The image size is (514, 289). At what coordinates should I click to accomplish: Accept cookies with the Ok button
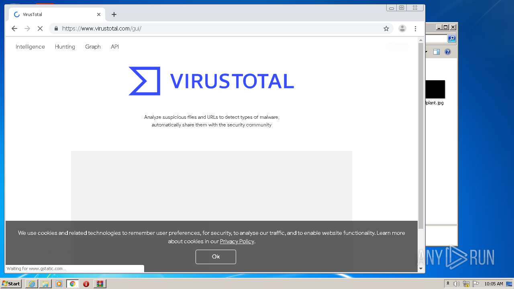click(216, 256)
